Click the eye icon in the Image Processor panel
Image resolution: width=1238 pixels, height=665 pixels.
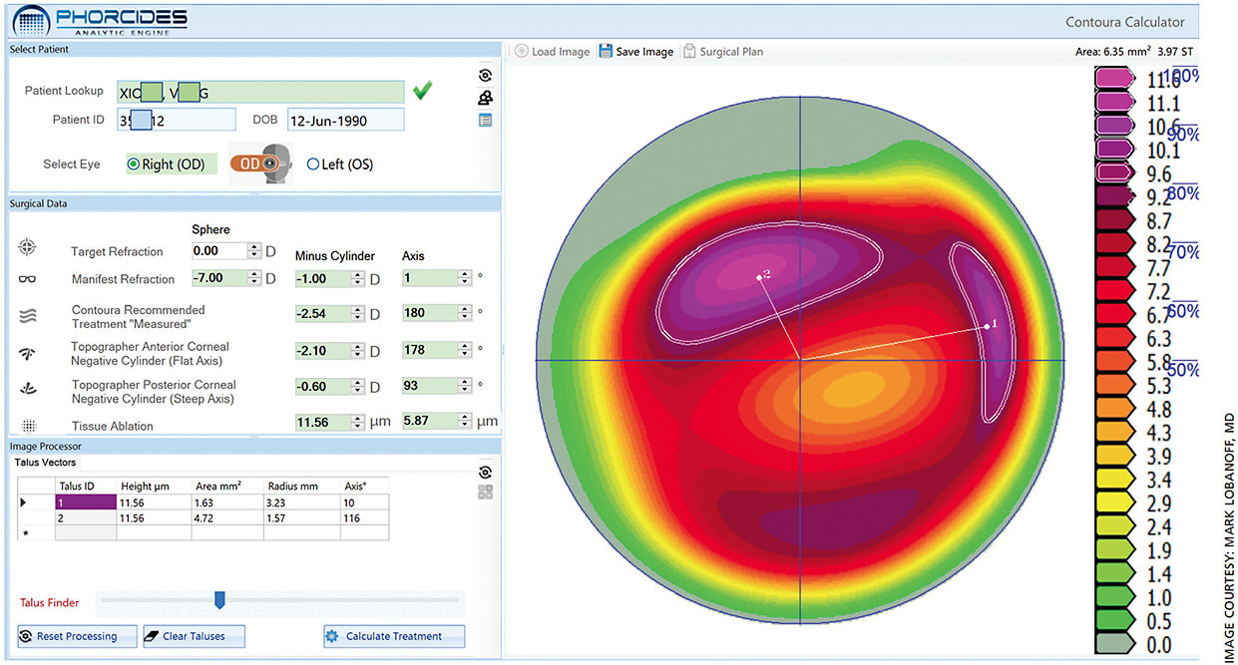coord(485,471)
